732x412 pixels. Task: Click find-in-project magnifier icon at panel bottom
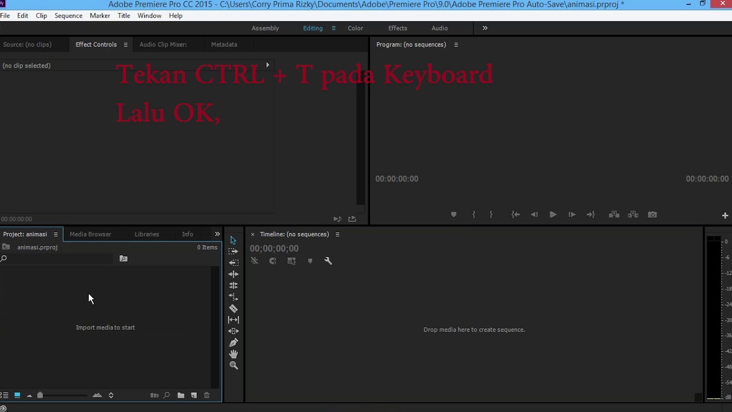166,395
